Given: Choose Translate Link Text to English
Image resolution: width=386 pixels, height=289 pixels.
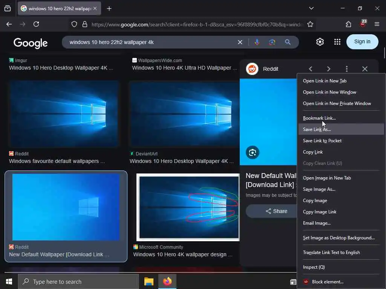Looking at the screenshot, I should (341, 252).
